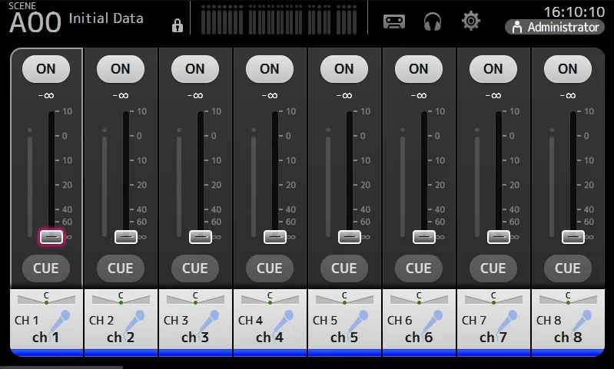Select the ch 4 channel name
The width and height of the screenshot is (614, 369).
point(270,338)
